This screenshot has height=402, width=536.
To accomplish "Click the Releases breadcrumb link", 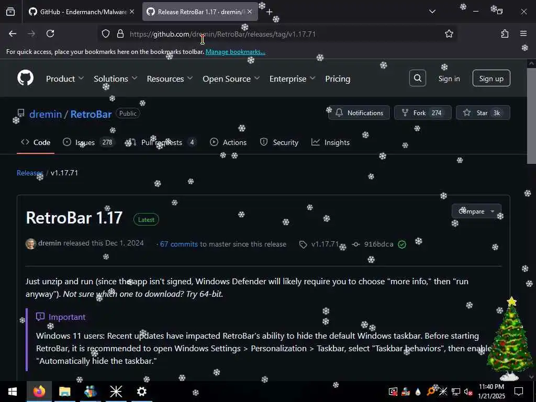I will coord(30,173).
